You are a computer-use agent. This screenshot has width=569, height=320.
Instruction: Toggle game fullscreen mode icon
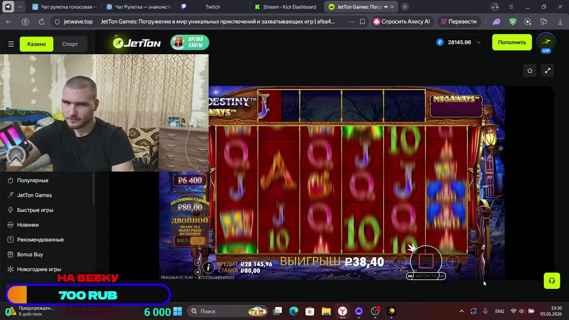[x=548, y=71]
